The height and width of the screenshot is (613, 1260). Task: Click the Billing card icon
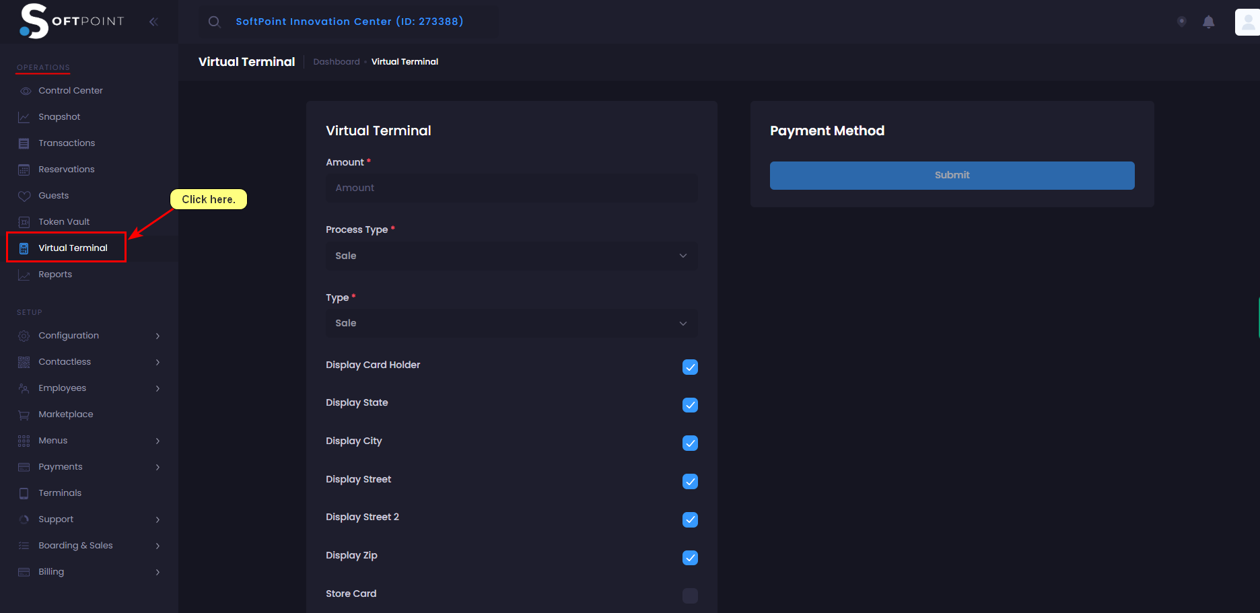[24, 572]
